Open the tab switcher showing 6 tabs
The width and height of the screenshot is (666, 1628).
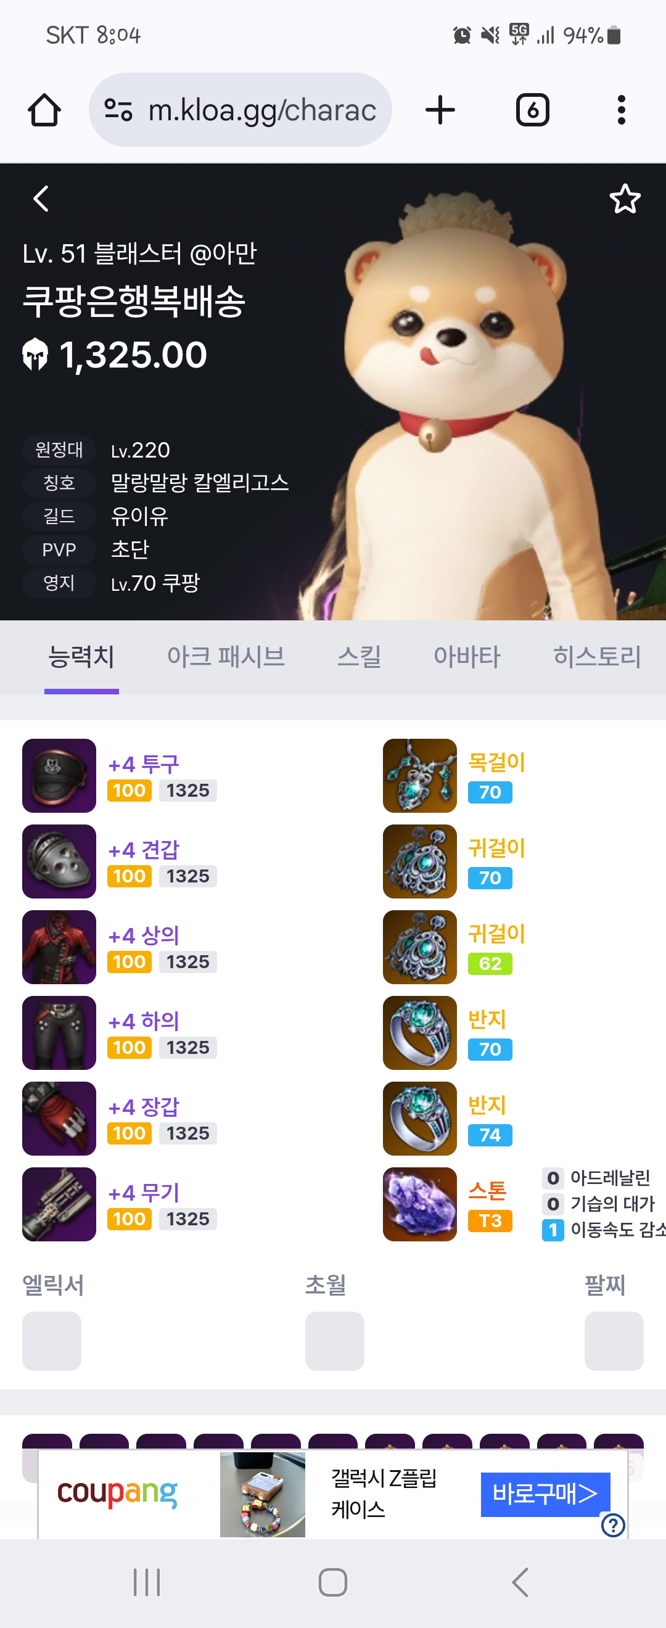pos(532,110)
